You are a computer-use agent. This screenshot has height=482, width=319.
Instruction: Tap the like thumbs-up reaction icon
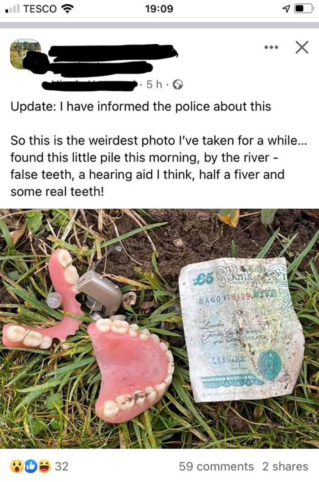(x=31, y=466)
